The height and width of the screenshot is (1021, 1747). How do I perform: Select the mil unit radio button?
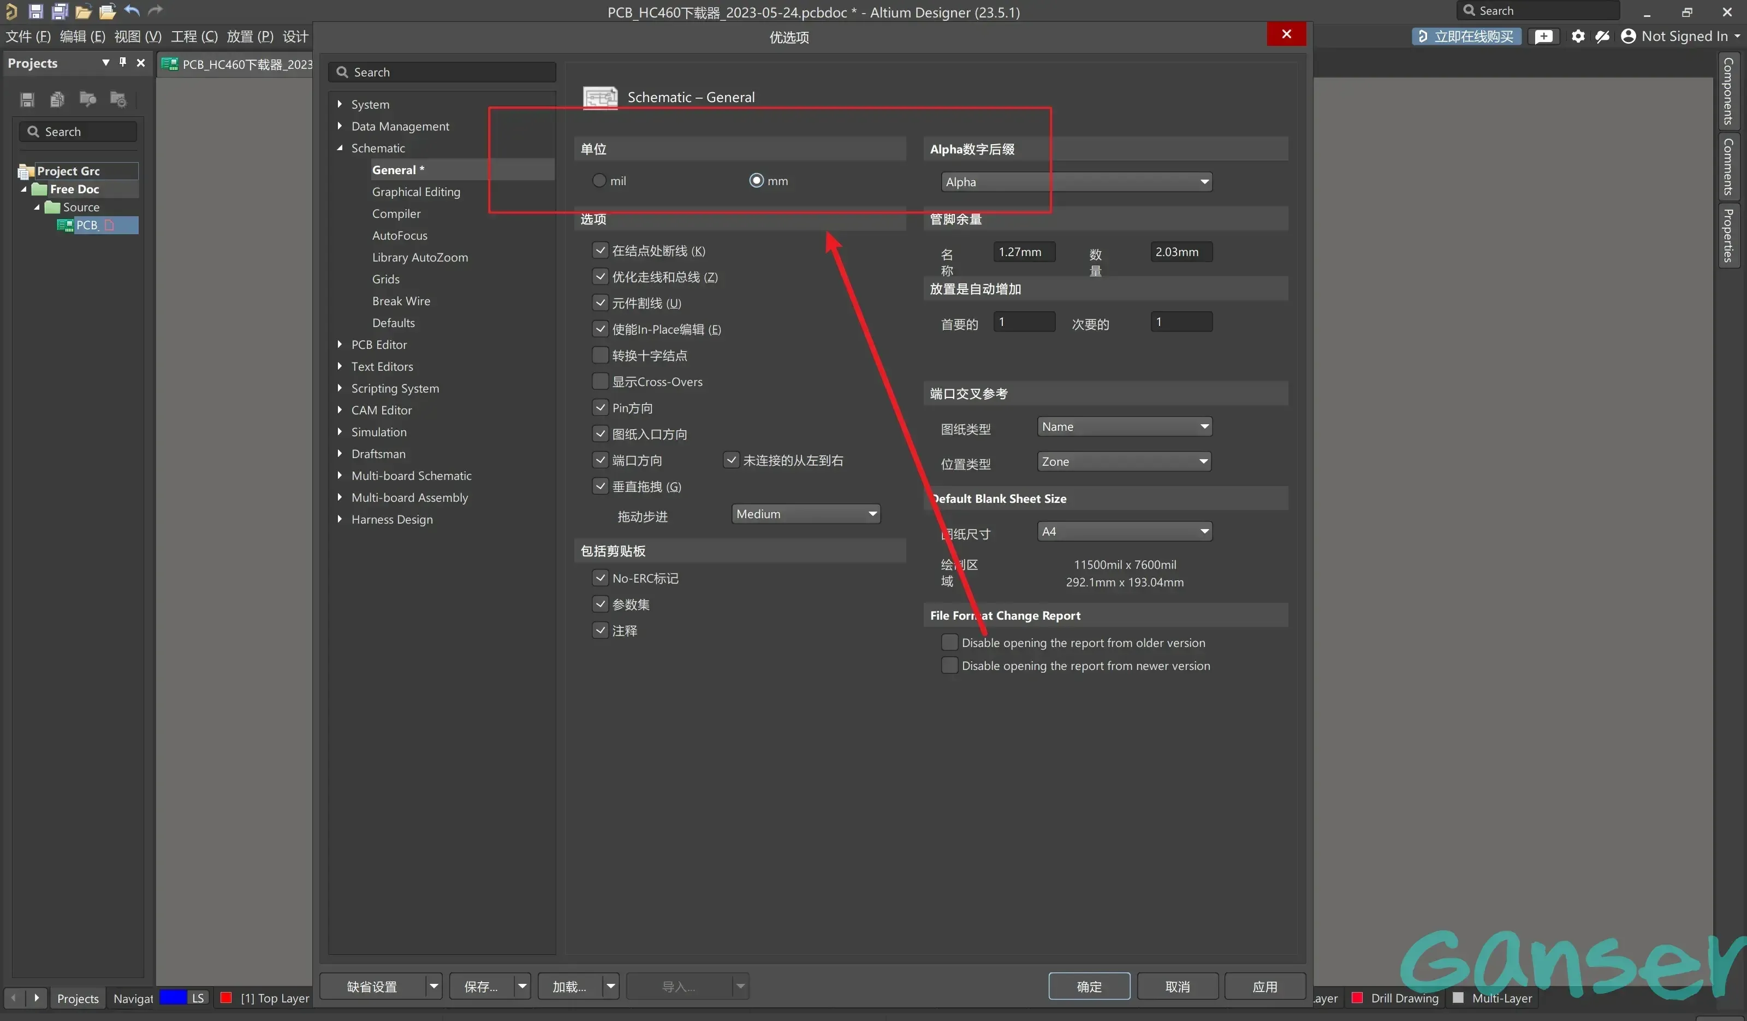coord(599,181)
